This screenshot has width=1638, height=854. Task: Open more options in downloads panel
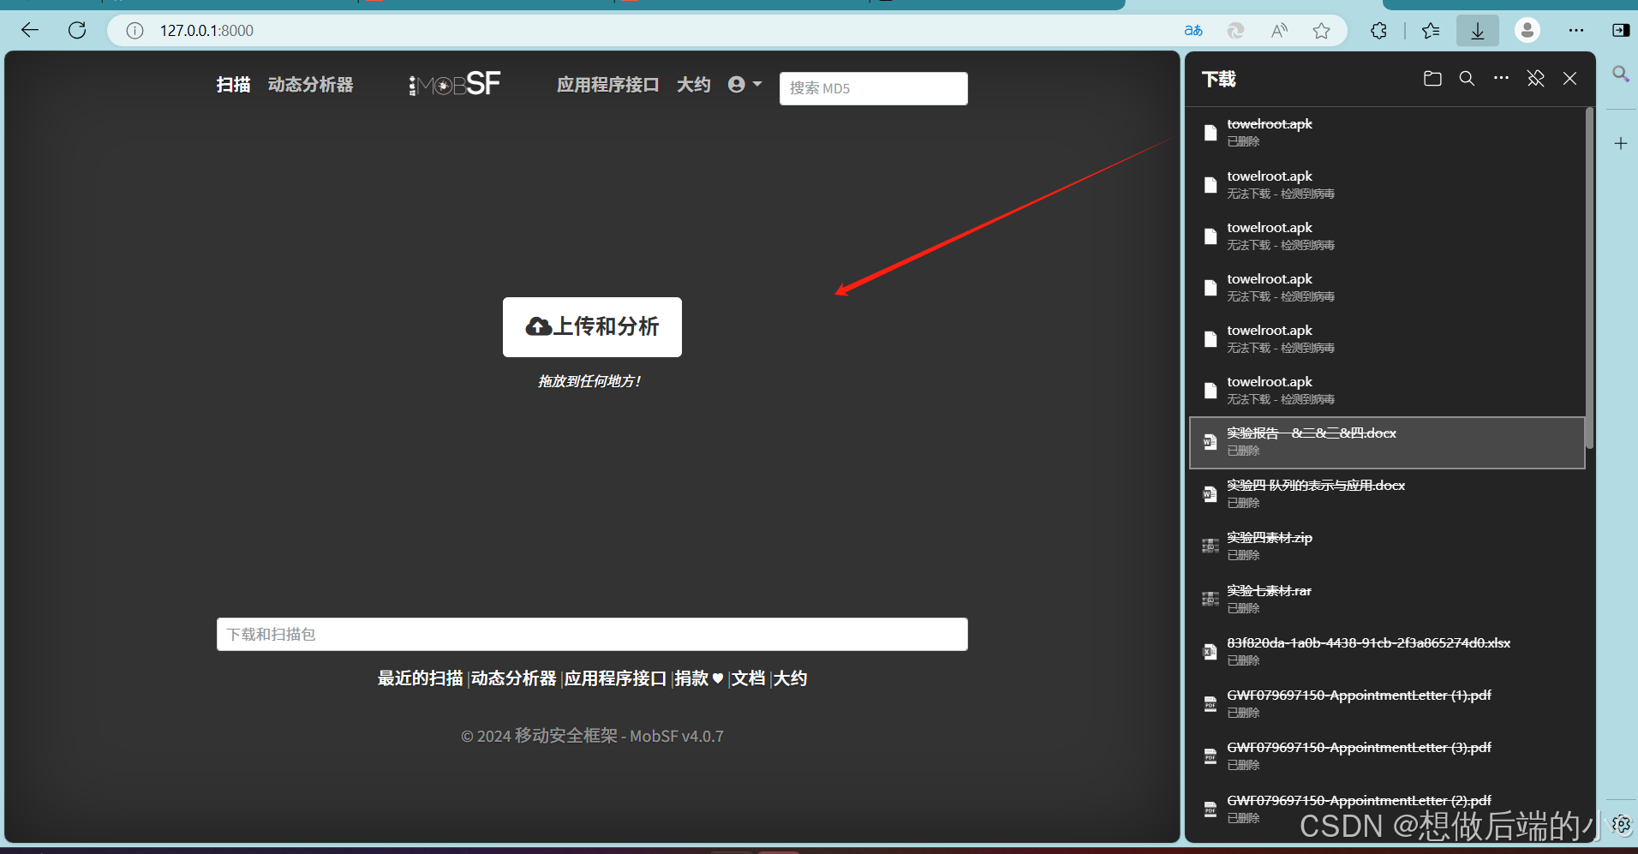tap(1501, 78)
